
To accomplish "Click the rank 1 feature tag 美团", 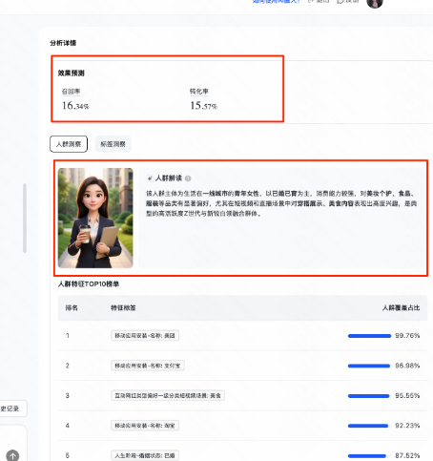I will [x=145, y=336].
